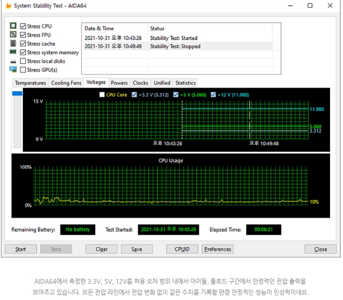
Task: Click the 10% CPU usage readout
Action: click(x=314, y=202)
